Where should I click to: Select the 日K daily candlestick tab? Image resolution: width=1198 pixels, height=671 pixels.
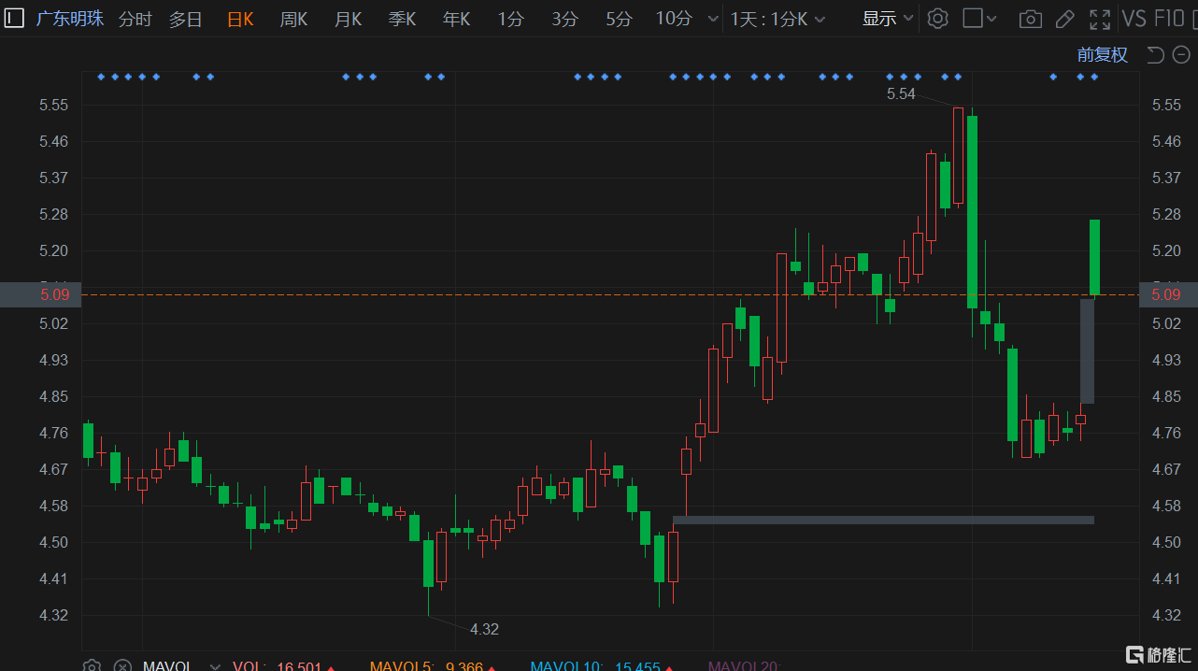pyautogui.click(x=240, y=19)
